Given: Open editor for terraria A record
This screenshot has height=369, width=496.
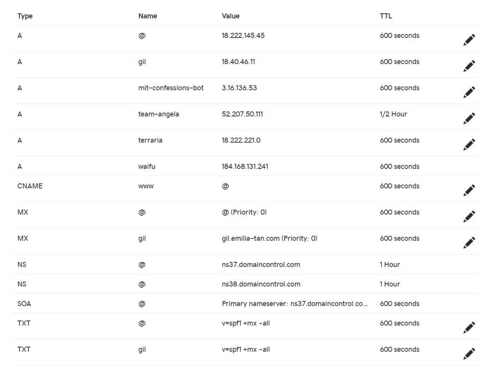Looking at the screenshot, I should click(469, 145).
